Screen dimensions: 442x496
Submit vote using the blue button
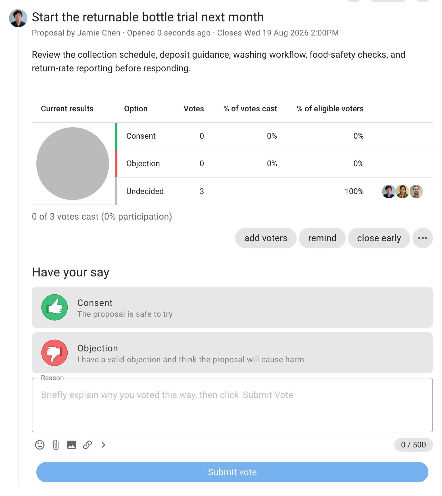click(x=232, y=472)
